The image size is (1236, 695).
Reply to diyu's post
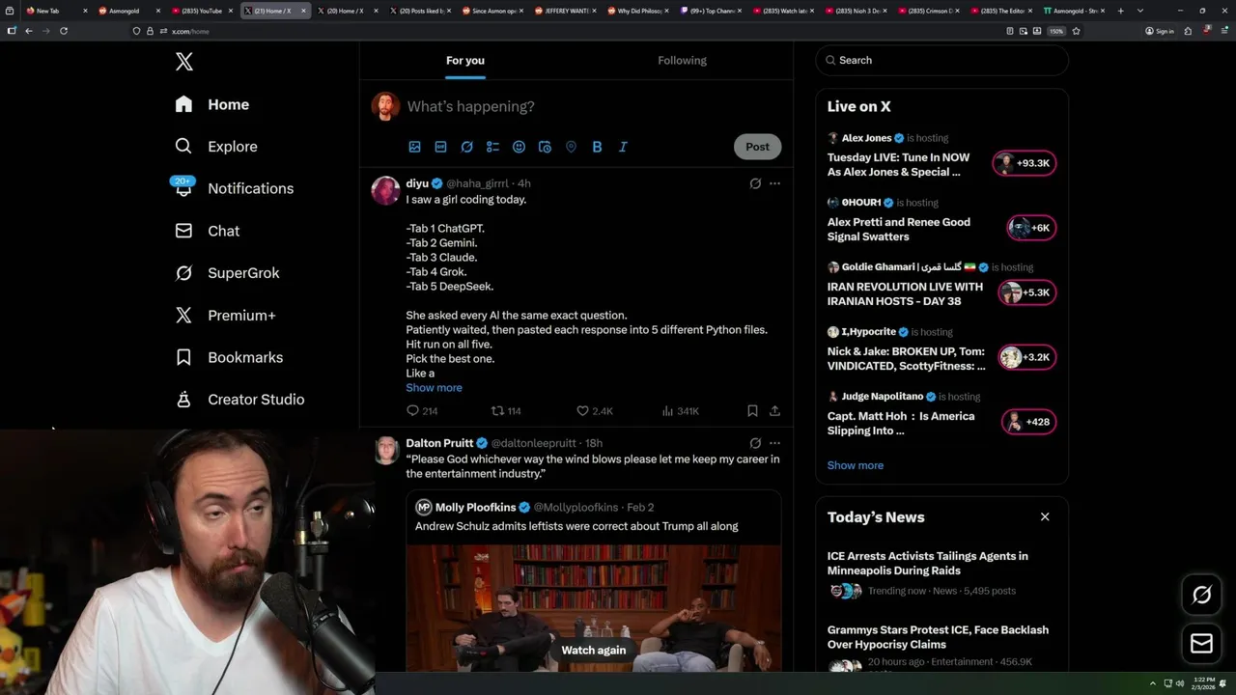pyautogui.click(x=422, y=411)
